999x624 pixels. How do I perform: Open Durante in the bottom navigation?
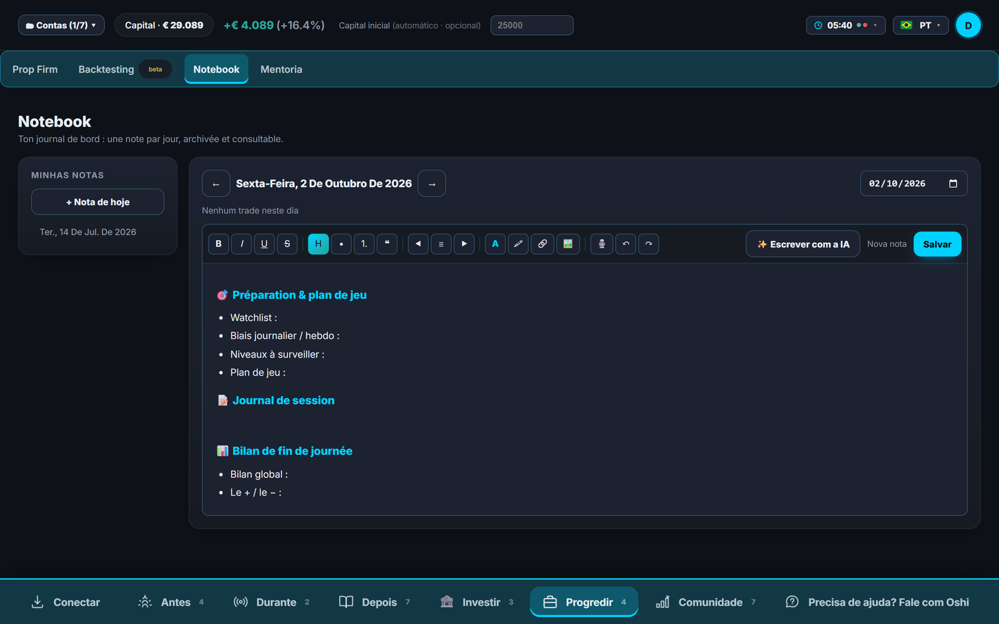coord(272,602)
